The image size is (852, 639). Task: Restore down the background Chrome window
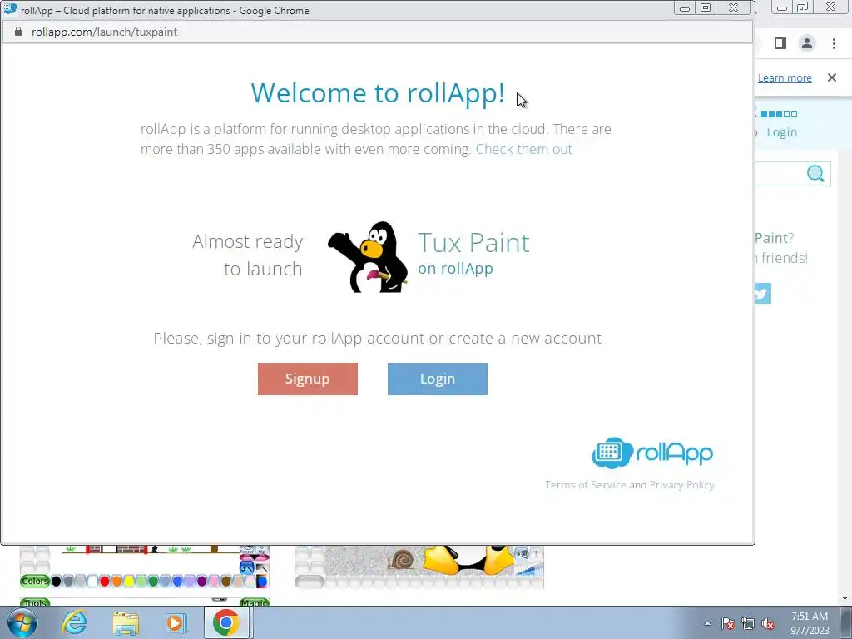pos(803,7)
